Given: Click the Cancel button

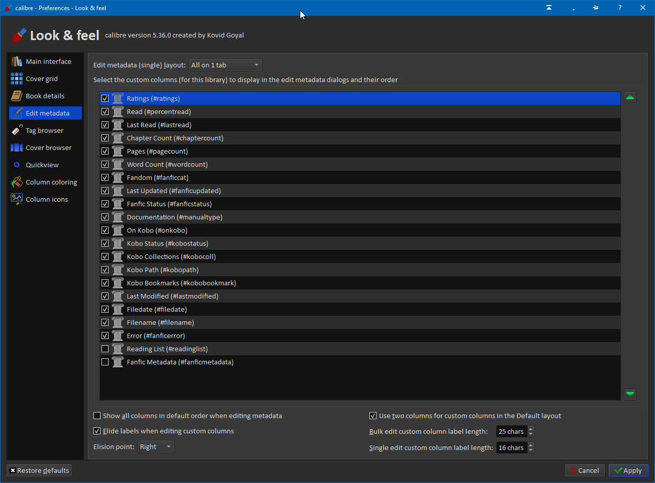Looking at the screenshot, I should click(x=584, y=470).
